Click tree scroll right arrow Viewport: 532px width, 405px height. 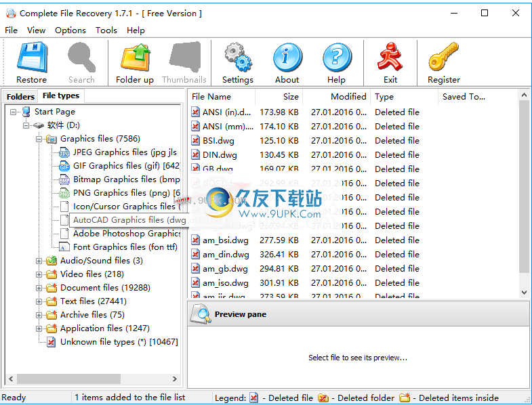click(175, 379)
